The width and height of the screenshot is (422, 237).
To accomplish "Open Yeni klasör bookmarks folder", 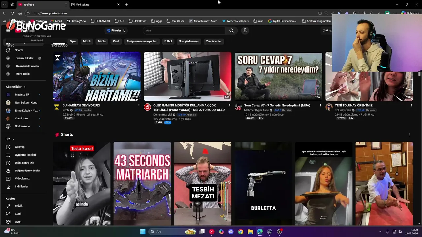I will (x=175, y=21).
